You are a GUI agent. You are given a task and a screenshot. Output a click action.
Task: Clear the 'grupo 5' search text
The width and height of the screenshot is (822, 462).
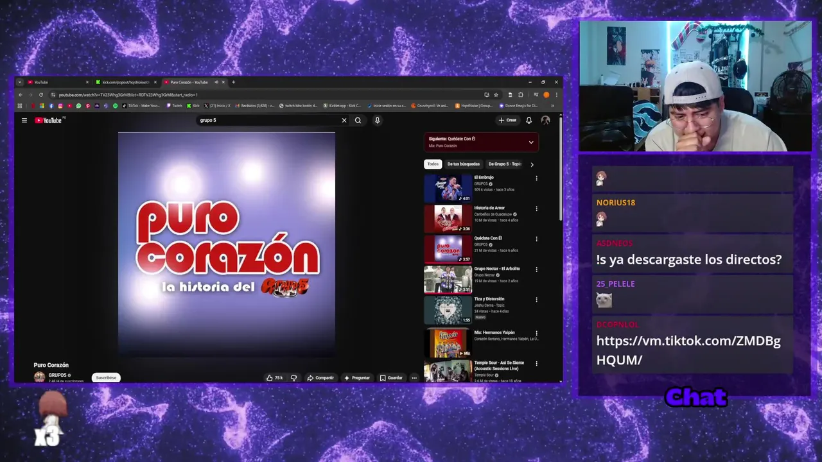click(344, 120)
